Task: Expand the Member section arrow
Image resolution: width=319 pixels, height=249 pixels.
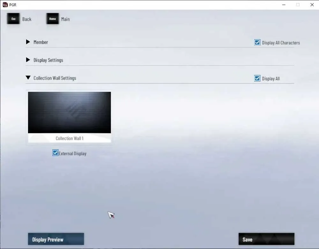Action: tap(28, 42)
